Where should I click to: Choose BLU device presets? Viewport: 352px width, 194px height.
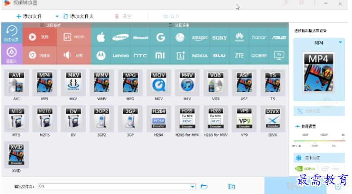point(220,55)
